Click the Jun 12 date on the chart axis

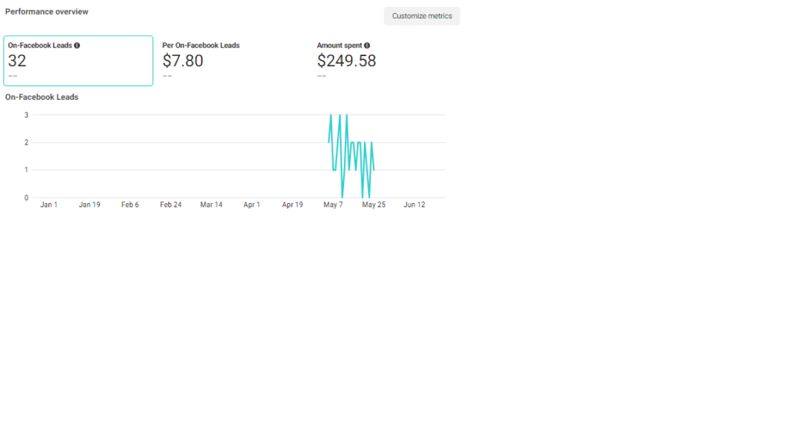(415, 205)
